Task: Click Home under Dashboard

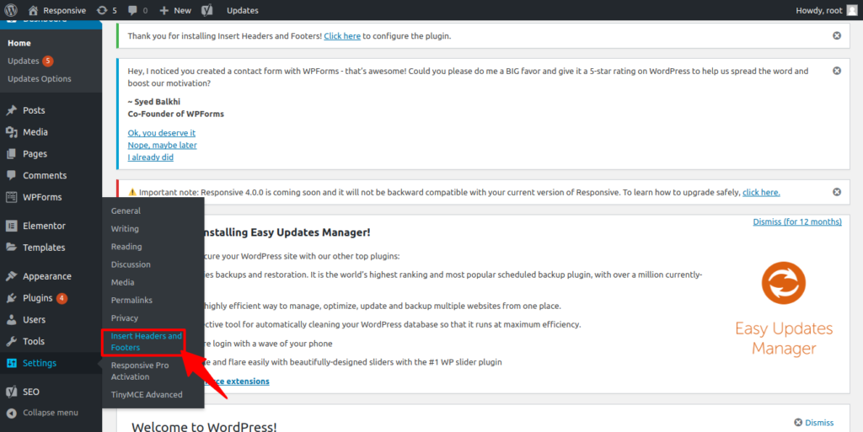Action: tap(19, 43)
